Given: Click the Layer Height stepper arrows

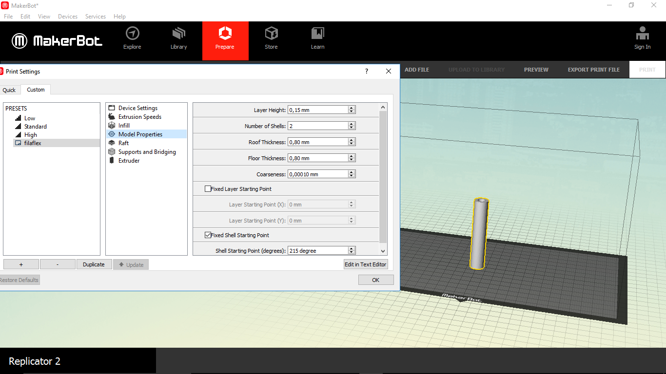Looking at the screenshot, I should point(352,110).
